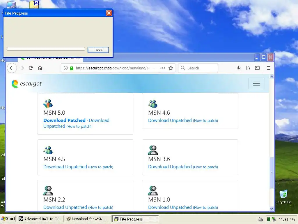
Task: Close the Firefox window
Action: (x=271, y=57)
